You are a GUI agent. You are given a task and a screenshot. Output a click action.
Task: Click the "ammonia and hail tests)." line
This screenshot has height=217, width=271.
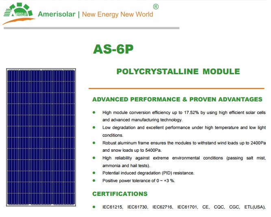point(126,166)
